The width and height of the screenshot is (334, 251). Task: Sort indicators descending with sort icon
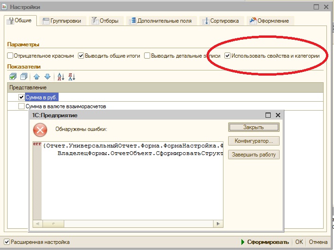point(71,77)
